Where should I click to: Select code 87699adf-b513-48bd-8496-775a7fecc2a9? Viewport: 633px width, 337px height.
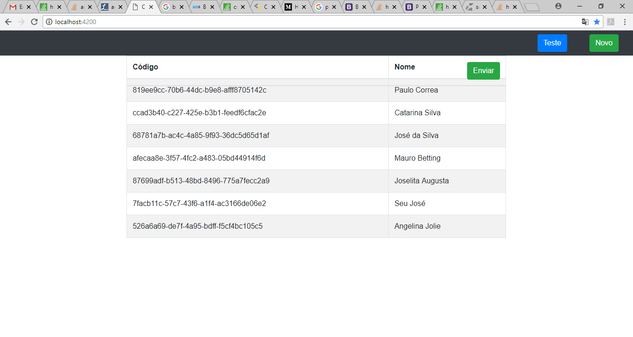(x=201, y=181)
